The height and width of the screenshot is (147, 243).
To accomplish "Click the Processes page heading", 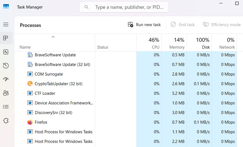I will [31, 25].
